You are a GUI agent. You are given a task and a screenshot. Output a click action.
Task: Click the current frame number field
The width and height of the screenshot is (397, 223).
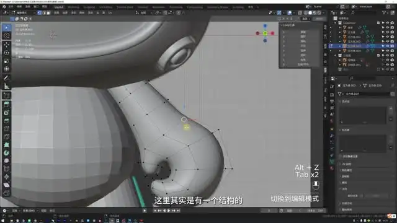[x=269, y=211]
